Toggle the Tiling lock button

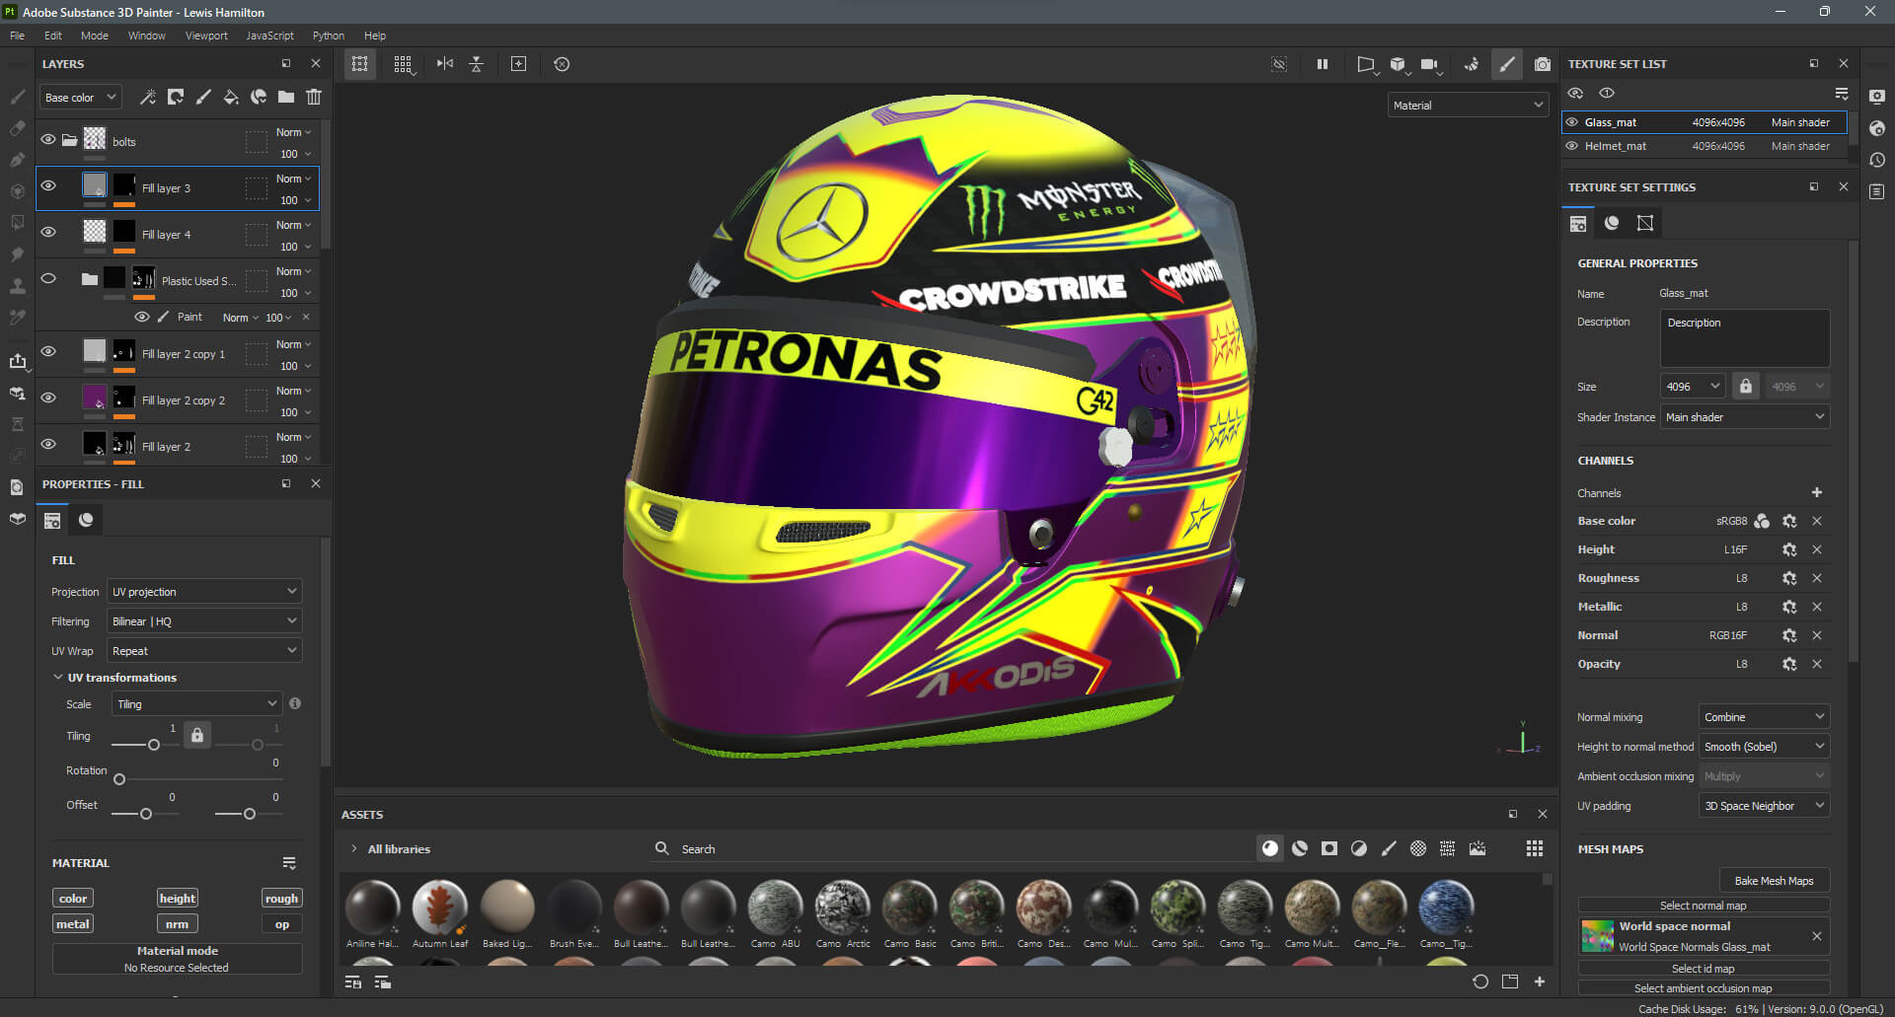point(197,735)
